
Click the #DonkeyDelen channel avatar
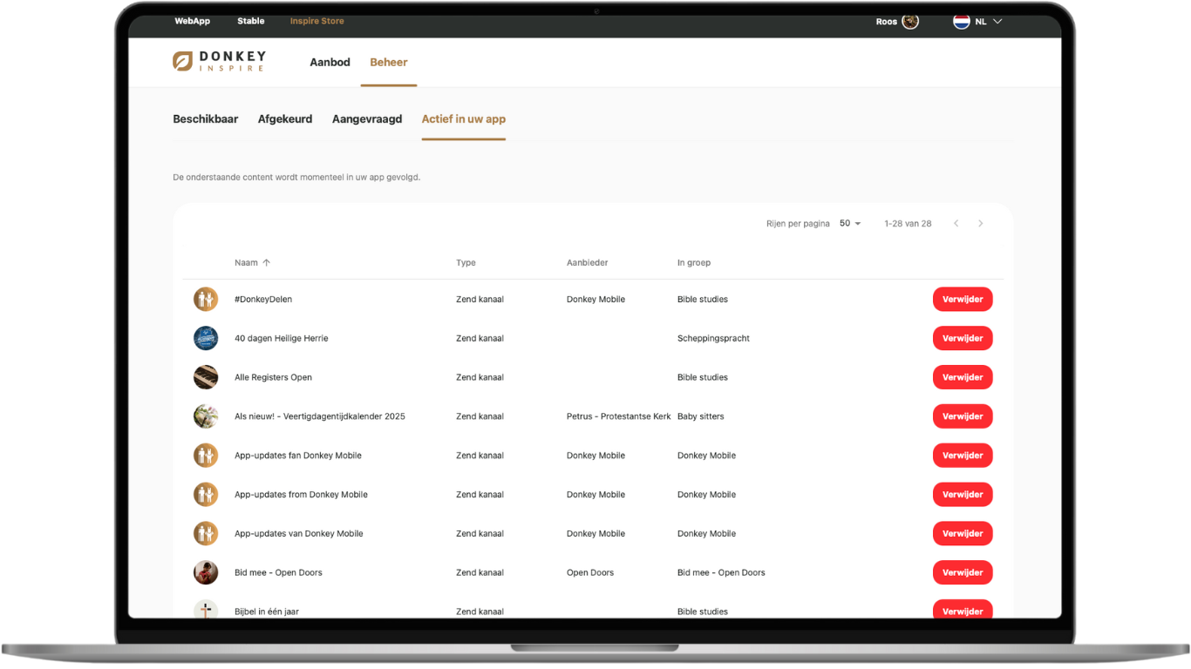206,299
